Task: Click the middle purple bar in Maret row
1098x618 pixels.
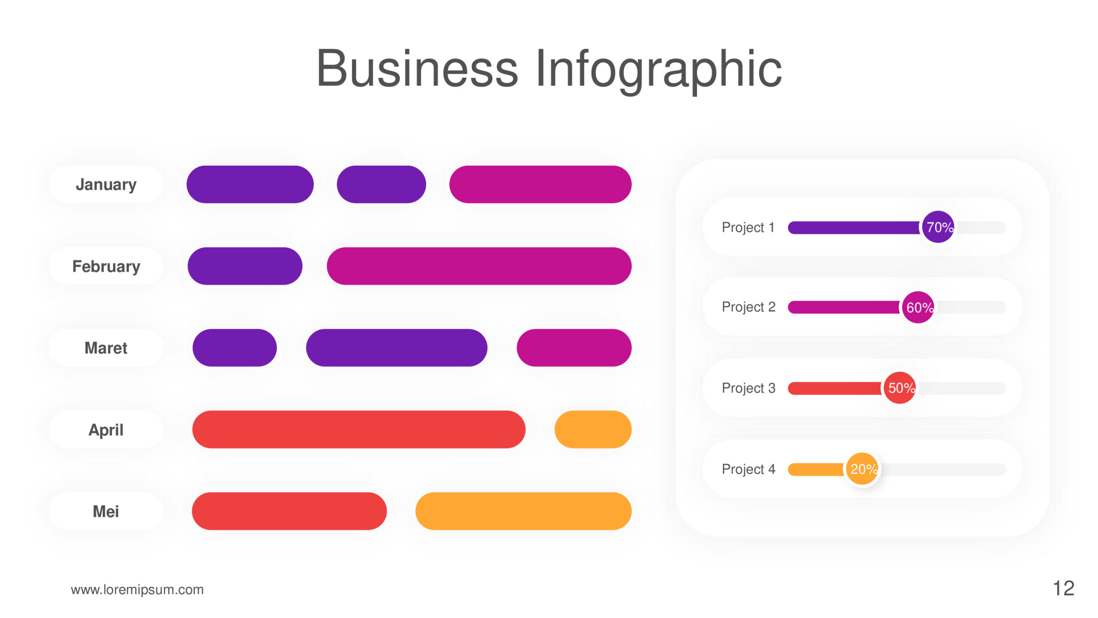Action: [x=397, y=348]
